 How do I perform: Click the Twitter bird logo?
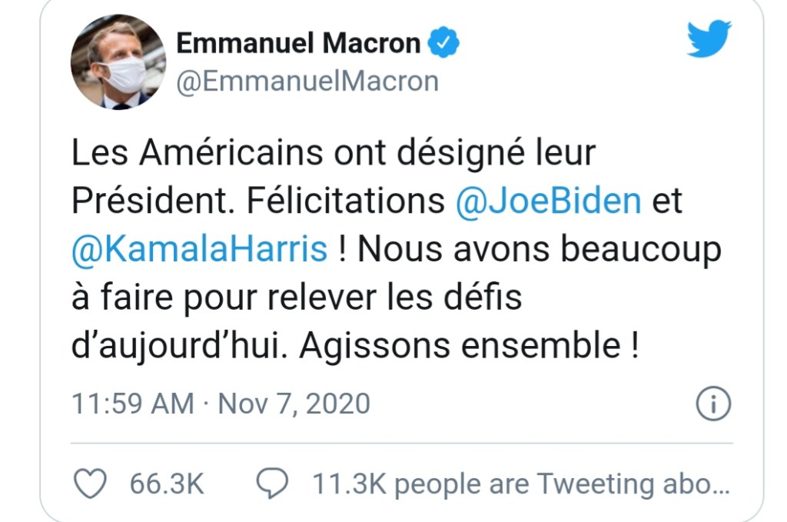(709, 38)
